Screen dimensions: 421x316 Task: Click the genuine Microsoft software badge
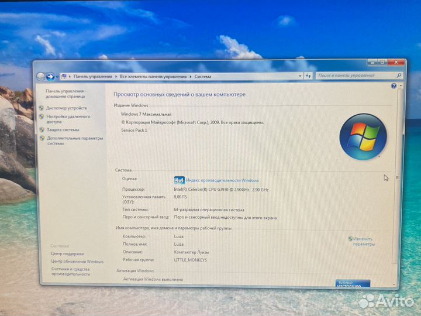[x=353, y=284]
